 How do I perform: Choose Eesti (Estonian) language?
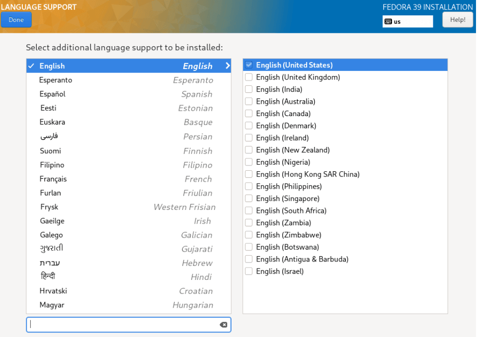click(x=128, y=108)
